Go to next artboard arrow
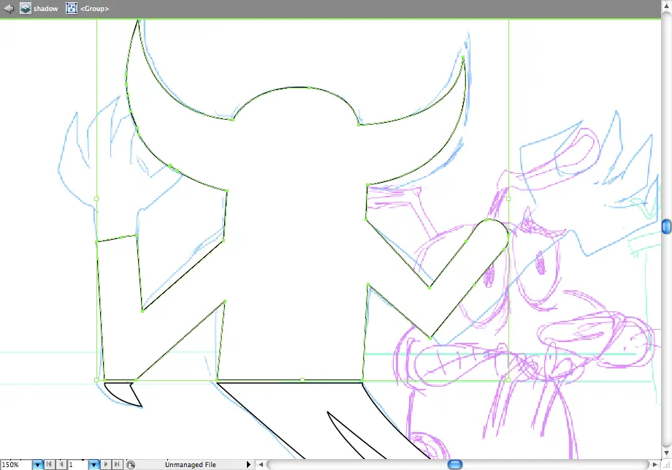This screenshot has height=470, width=672. coord(106,464)
